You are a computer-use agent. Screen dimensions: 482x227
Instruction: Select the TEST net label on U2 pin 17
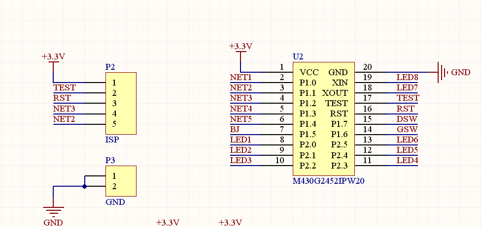tap(408, 98)
